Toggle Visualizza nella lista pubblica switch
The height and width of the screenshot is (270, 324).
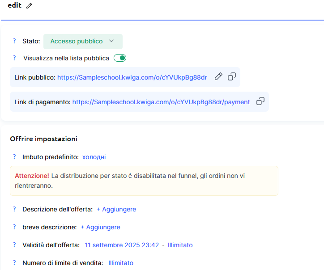pos(120,58)
